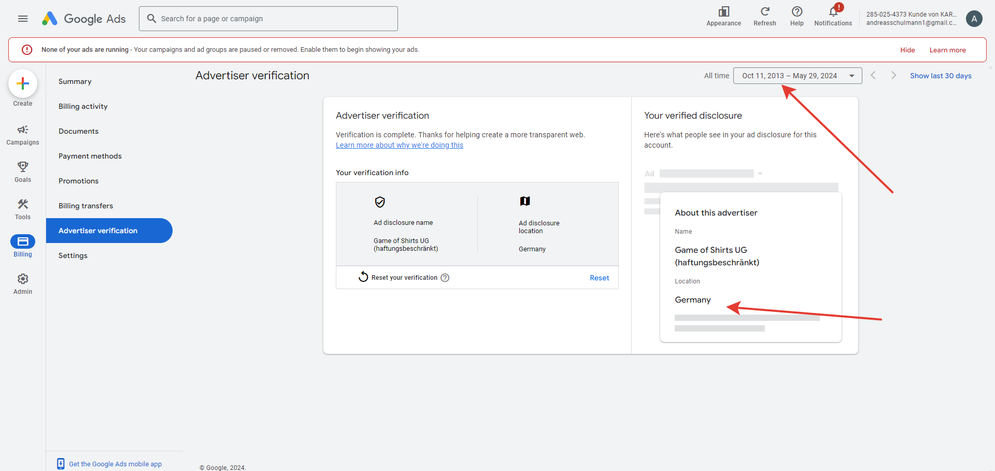The width and height of the screenshot is (995, 471).
Task: Open Documents page
Action: tap(78, 131)
